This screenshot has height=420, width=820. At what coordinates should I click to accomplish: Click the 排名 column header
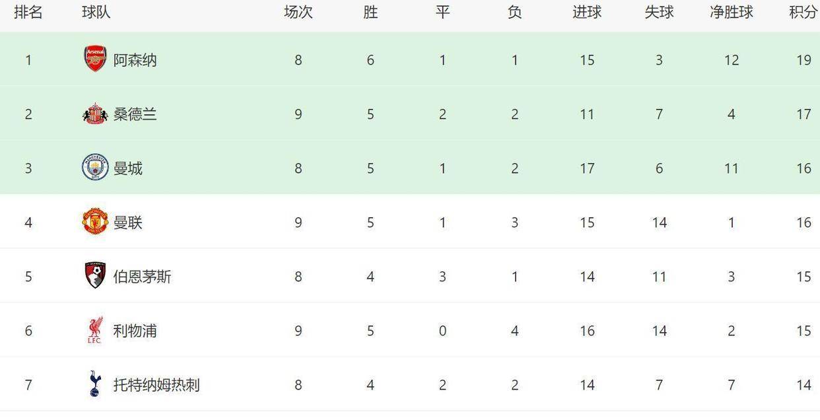tap(28, 13)
